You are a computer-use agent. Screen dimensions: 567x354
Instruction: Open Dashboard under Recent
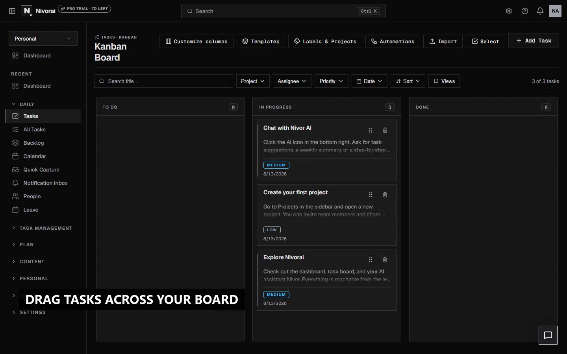click(x=43, y=86)
